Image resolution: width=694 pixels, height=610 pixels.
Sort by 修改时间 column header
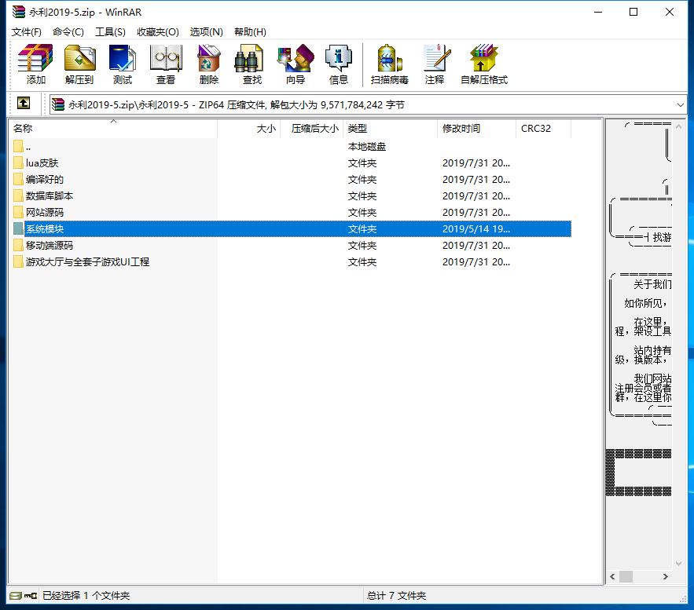(x=476, y=129)
